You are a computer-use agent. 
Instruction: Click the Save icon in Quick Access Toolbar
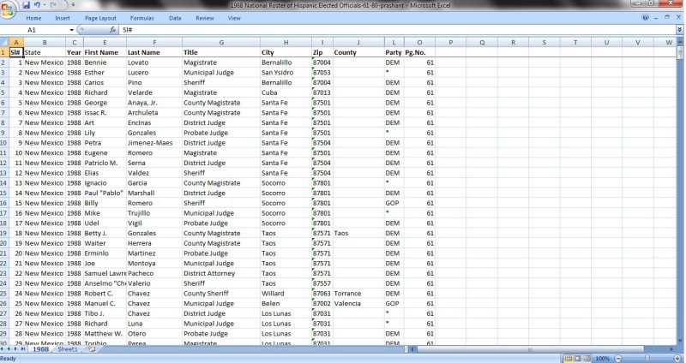(27, 5)
